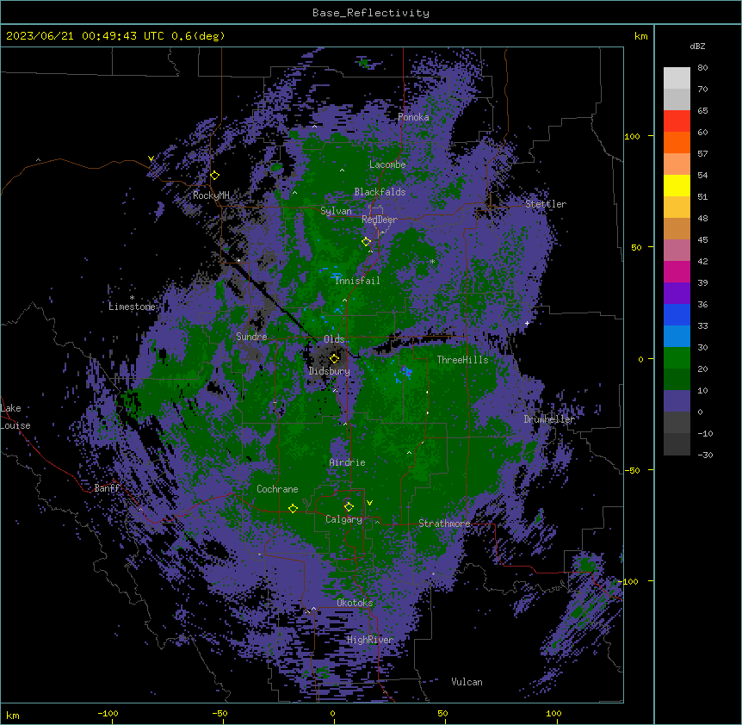Click the yellow marker above Calgary label

pyautogui.click(x=349, y=507)
